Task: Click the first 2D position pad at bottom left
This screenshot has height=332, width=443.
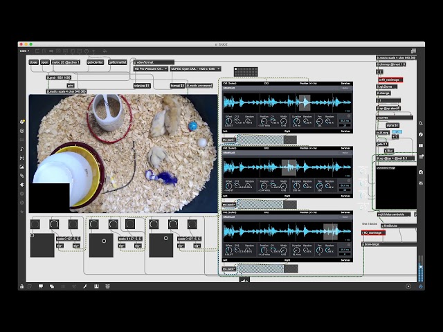Action: click(x=42, y=246)
